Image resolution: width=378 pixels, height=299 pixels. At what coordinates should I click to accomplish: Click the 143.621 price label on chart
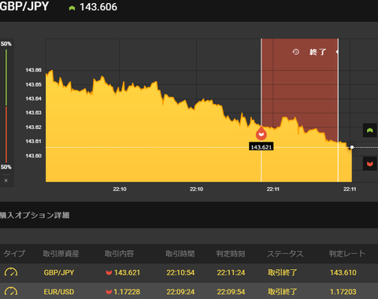pyautogui.click(x=261, y=147)
